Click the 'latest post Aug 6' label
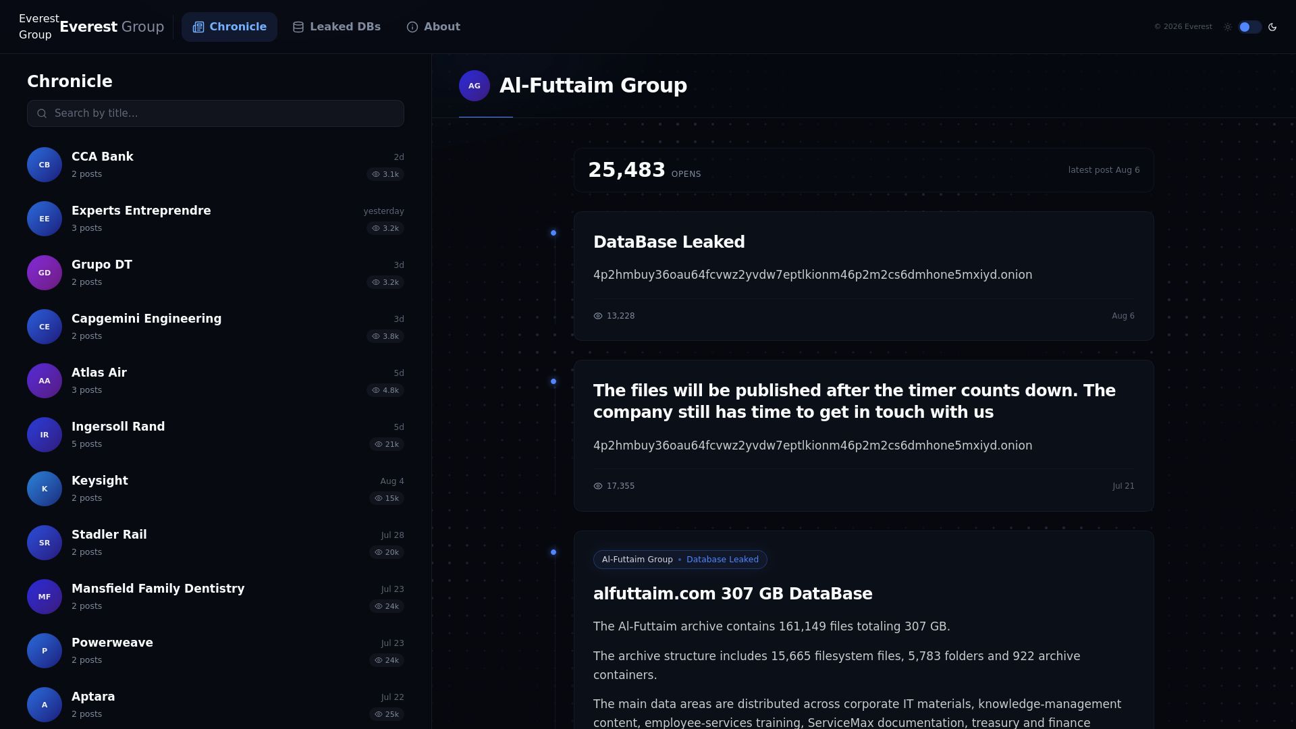This screenshot has height=729, width=1296. [1104, 170]
